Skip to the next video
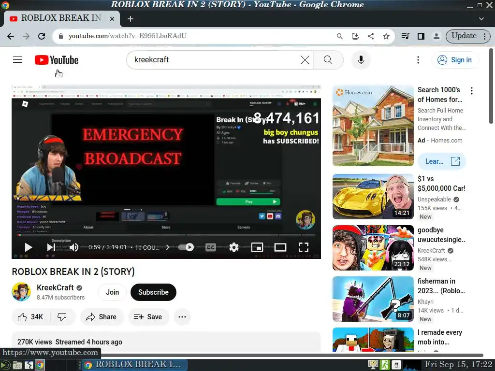Screen dimensions: 495x371 tap(51, 247)
